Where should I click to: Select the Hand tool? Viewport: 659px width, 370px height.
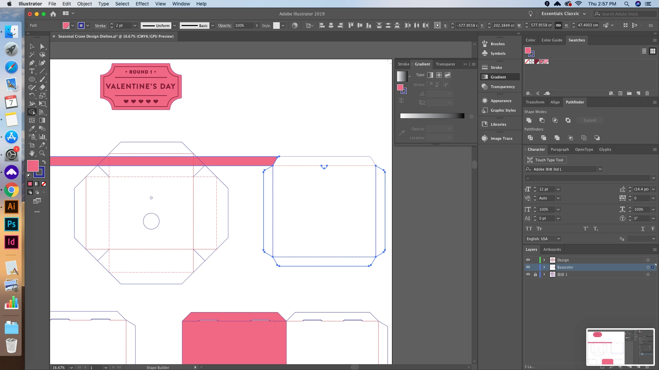(32, 153)
